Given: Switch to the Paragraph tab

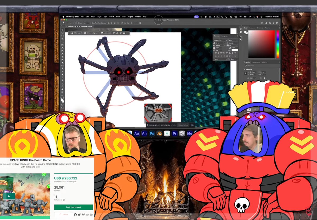Looking at the screenshot, I should pos(224,36).
